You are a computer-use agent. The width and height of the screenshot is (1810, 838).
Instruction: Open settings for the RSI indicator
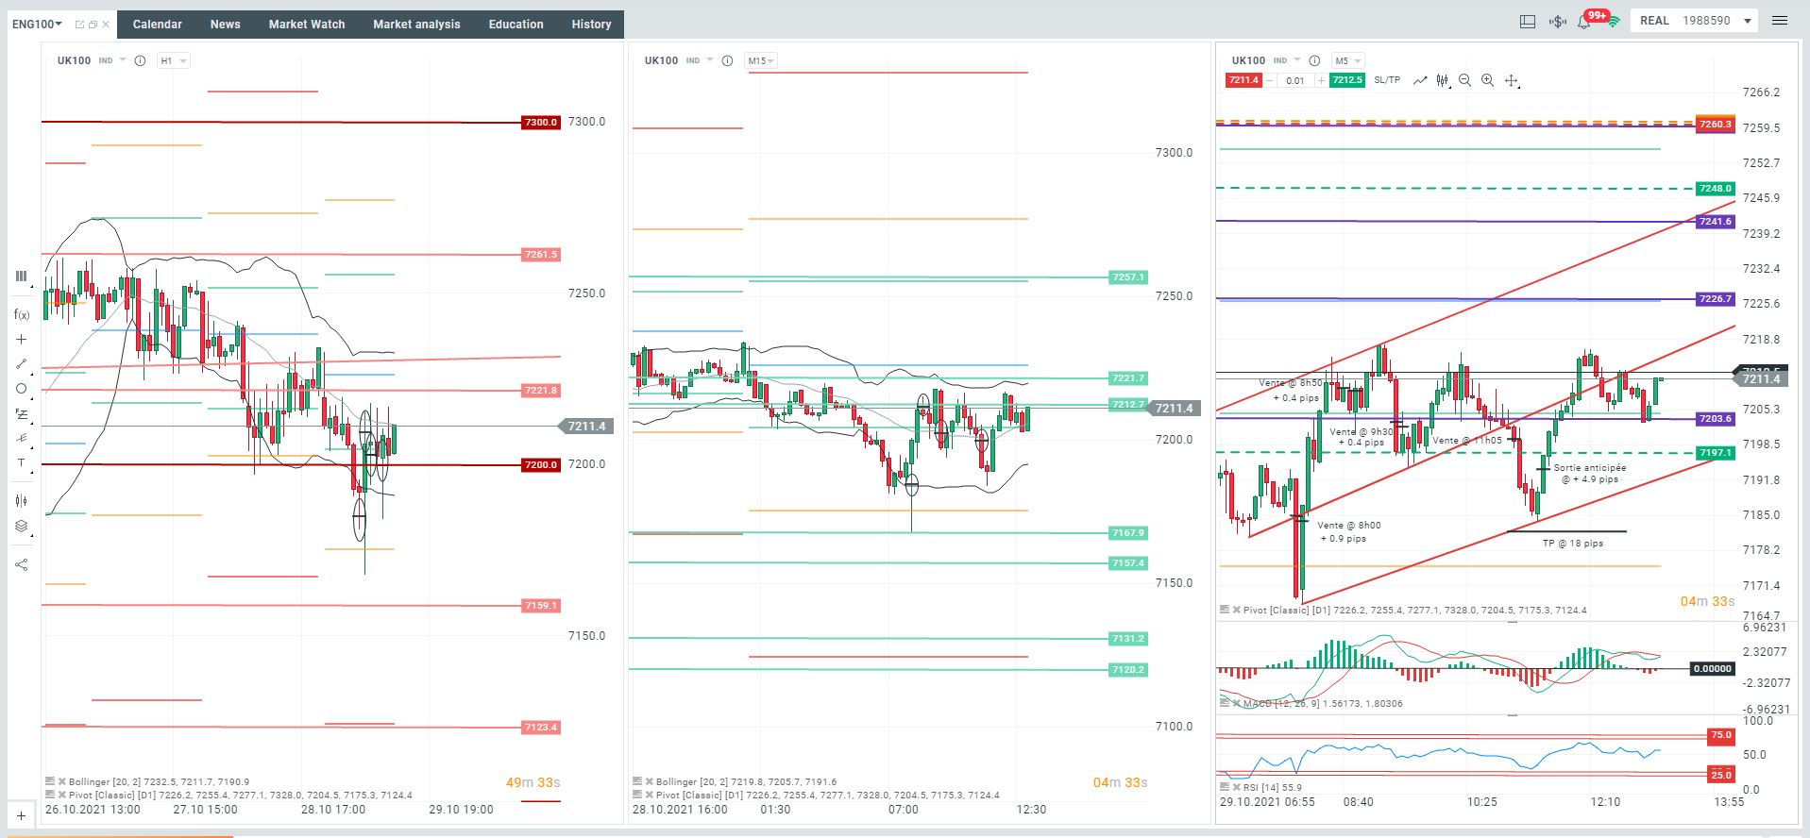point(1225,787)
